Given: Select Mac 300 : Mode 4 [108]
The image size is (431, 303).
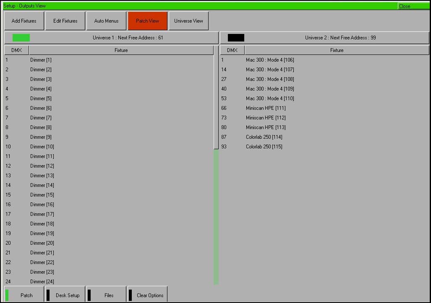Looking at the screenshot, I should 270,79.
